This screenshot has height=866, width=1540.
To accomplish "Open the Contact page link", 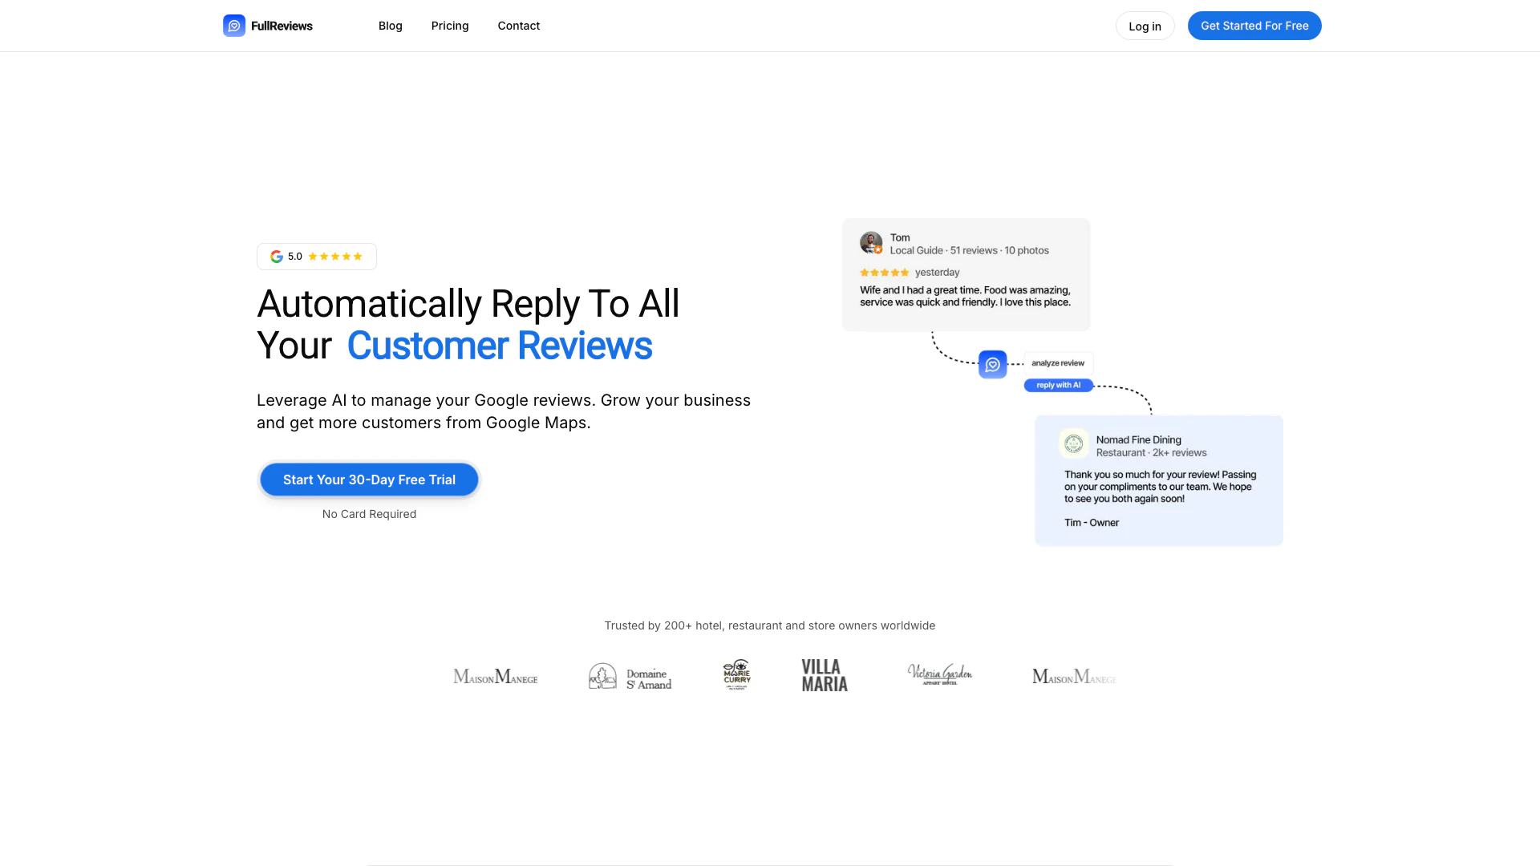I will pos(518,26).
